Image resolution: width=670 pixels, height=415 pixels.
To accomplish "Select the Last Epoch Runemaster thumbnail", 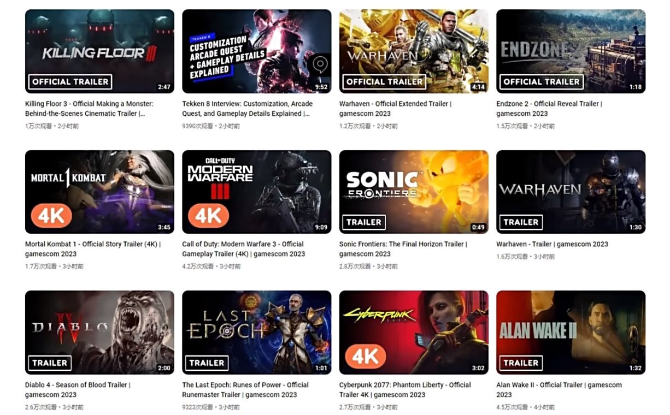I will pyautogui.click(x=257, y=333).
